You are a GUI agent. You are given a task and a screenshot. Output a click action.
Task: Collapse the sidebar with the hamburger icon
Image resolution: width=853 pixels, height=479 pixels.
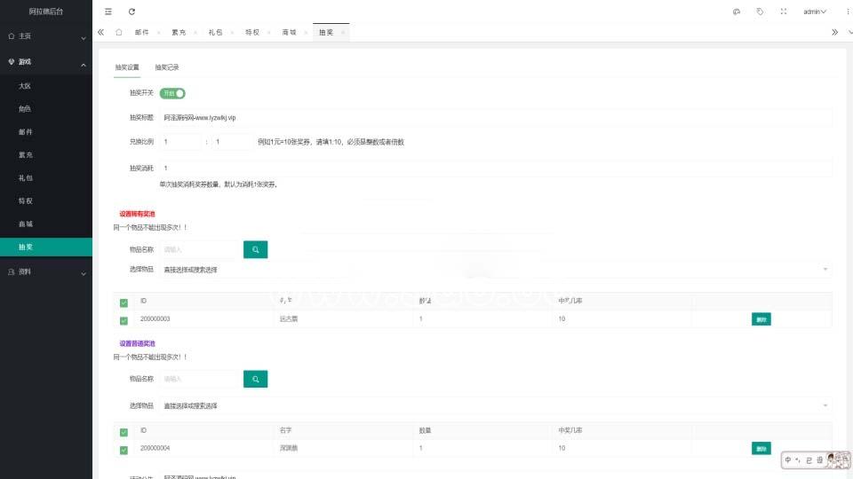point(108,12)
